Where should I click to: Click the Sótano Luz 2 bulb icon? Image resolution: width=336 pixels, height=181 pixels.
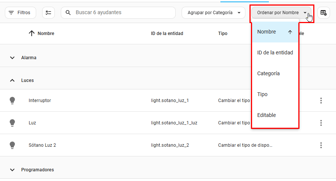point(12,145)
